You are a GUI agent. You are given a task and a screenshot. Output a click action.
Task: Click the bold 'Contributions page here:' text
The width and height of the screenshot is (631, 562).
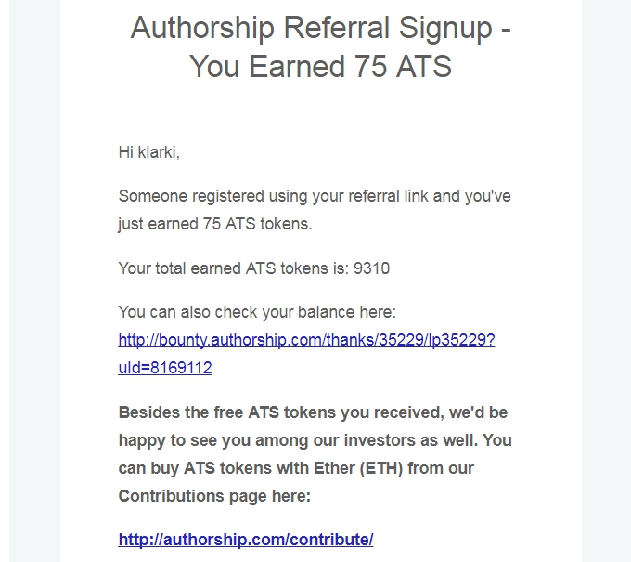tap(214, 496)
